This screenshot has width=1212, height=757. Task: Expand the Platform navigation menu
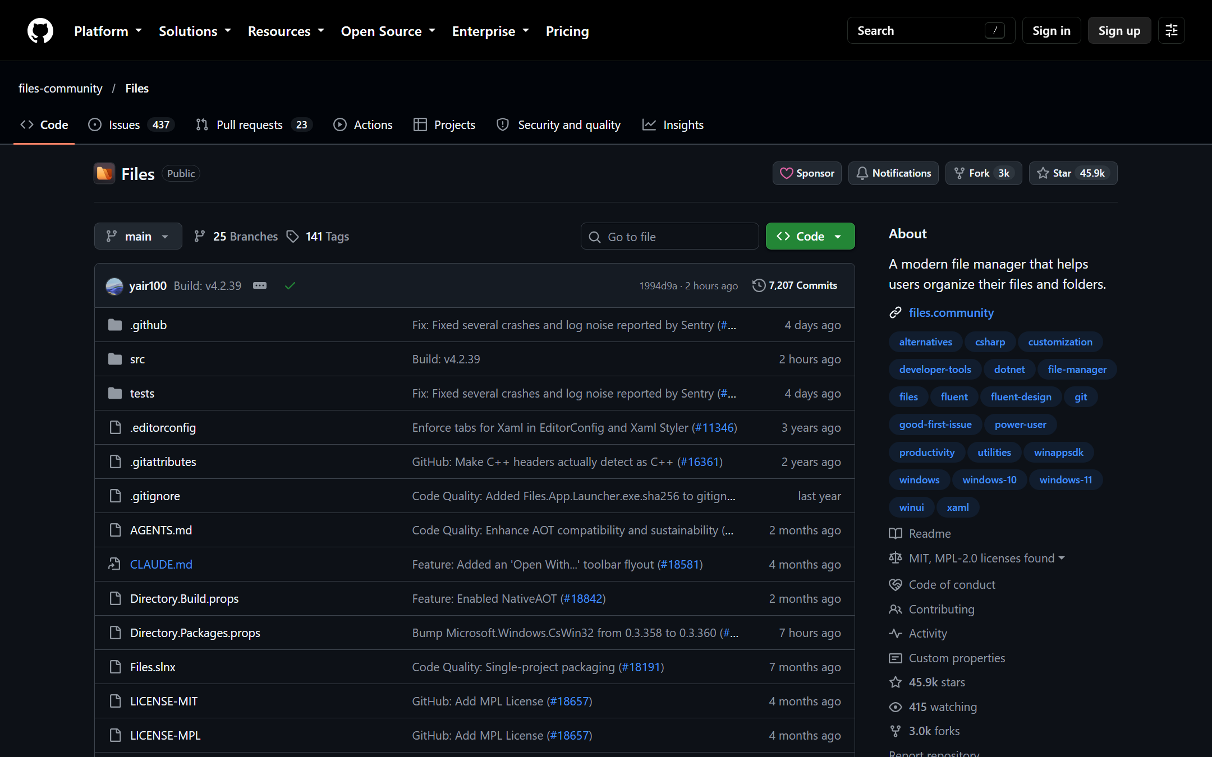click(108, 31)
